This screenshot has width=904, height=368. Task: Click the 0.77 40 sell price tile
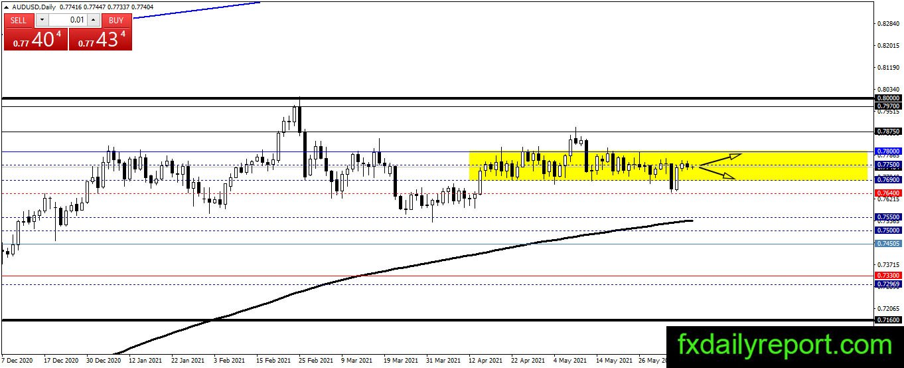(36, 39)
